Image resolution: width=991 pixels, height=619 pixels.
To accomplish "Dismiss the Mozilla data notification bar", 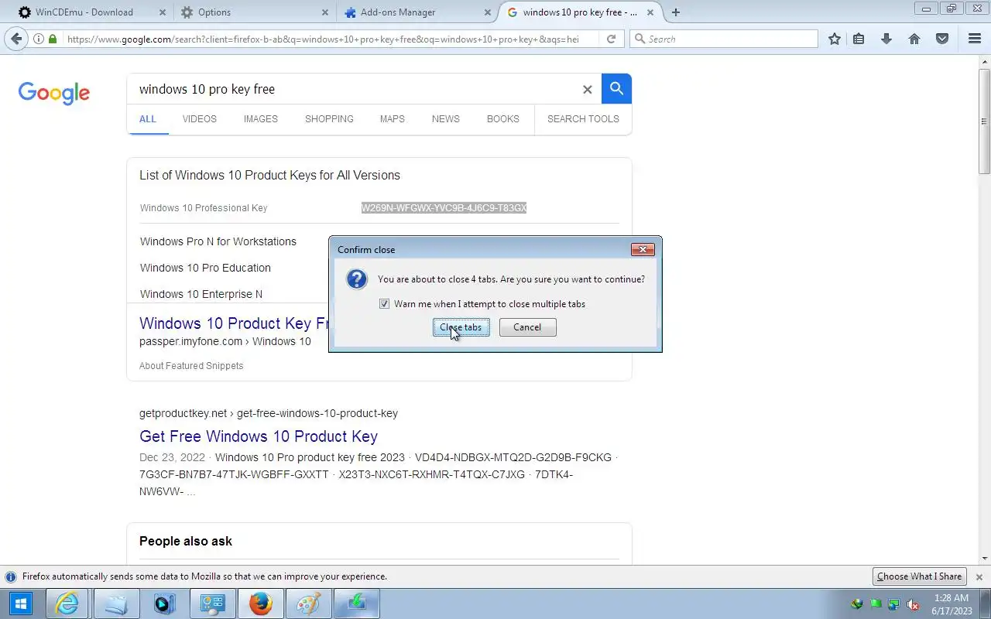I will click(x=979, y=577).
